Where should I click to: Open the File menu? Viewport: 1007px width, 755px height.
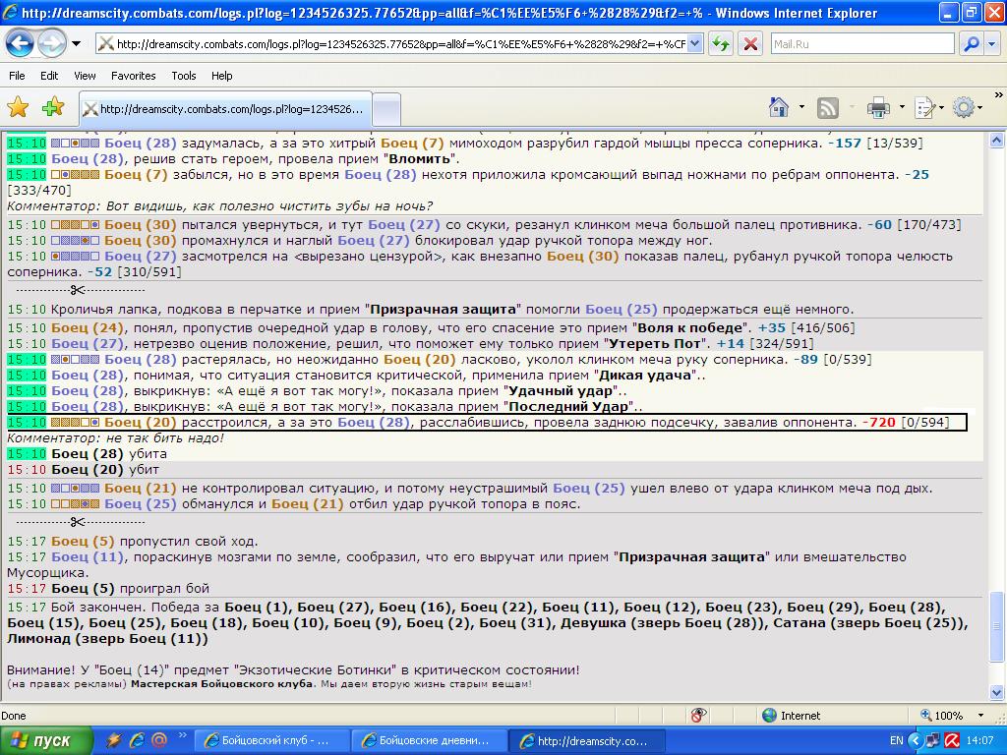point(17,76)
